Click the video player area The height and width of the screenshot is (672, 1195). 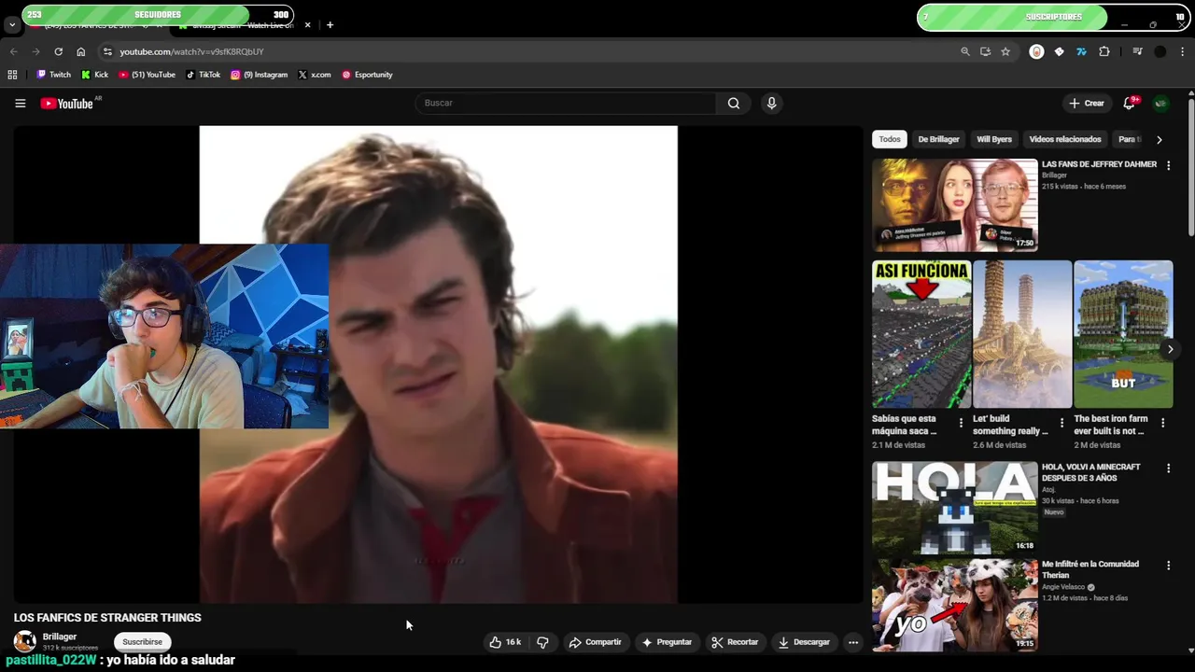tap(438, 365)
